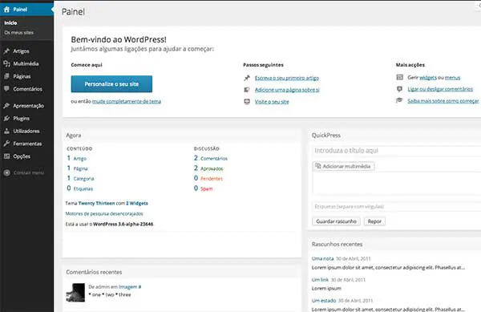
Task: Open the widgets link under Mais acções
Action: (428, 77)
